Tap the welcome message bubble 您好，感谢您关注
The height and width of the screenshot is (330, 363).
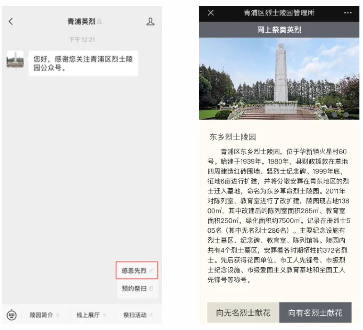[x=83, y=63]
